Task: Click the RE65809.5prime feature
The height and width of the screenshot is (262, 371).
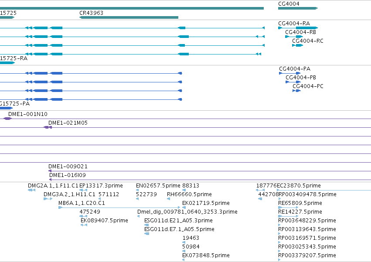Action: 288,208
